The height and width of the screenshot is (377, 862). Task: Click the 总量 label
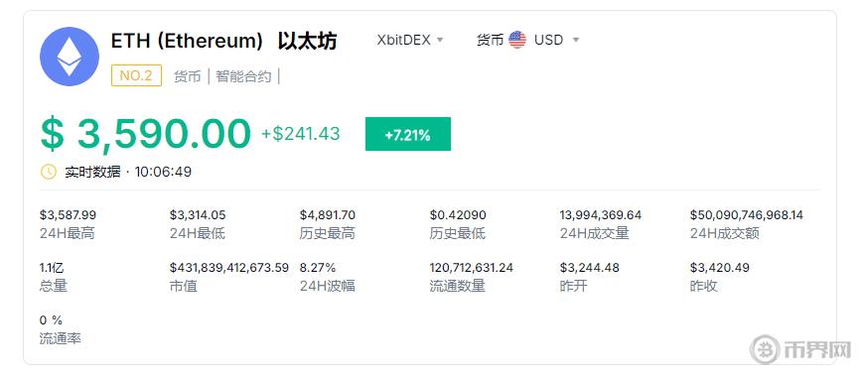(54, 287)
